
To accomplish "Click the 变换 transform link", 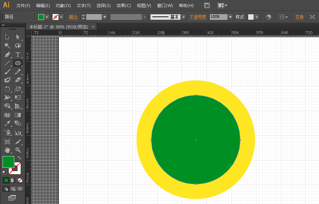I will (x=299, y=17).
